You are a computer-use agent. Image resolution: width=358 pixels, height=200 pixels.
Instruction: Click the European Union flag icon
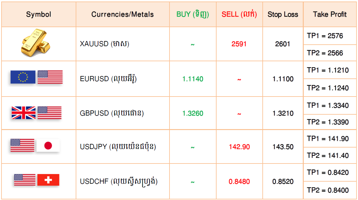pyautogui.click(x=23, y=77)
